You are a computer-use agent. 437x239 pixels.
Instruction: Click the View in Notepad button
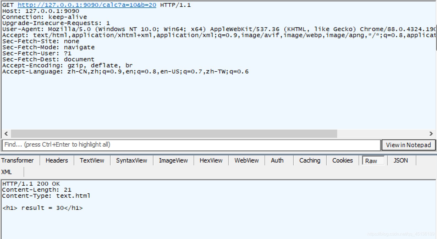click(x=408, y=145)
